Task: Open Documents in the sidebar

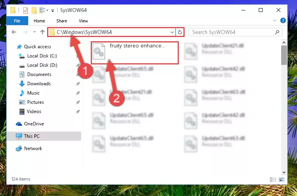Action: point(39,74)
